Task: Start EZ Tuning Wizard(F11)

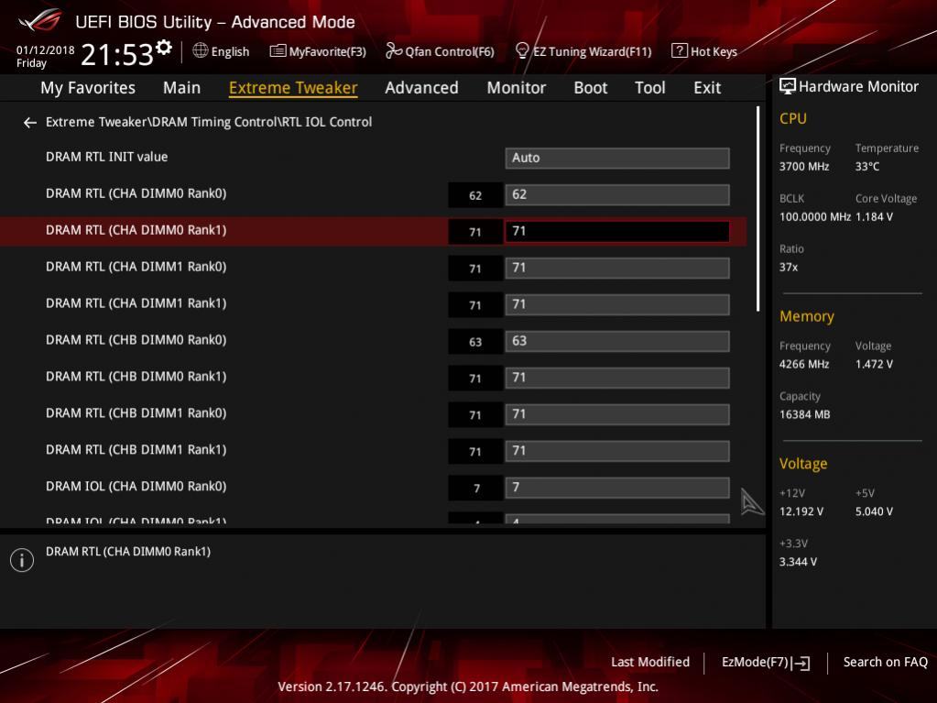Action: tap(593, 51)
